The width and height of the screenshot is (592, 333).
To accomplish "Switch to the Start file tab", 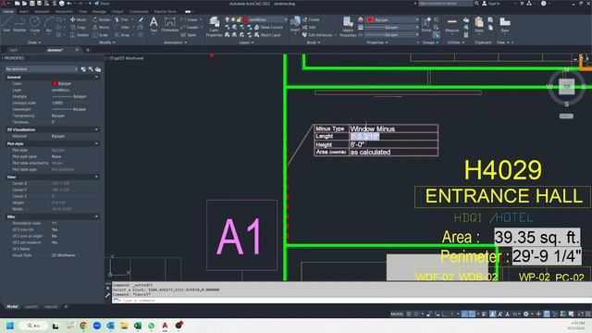I will pos(14,50).
